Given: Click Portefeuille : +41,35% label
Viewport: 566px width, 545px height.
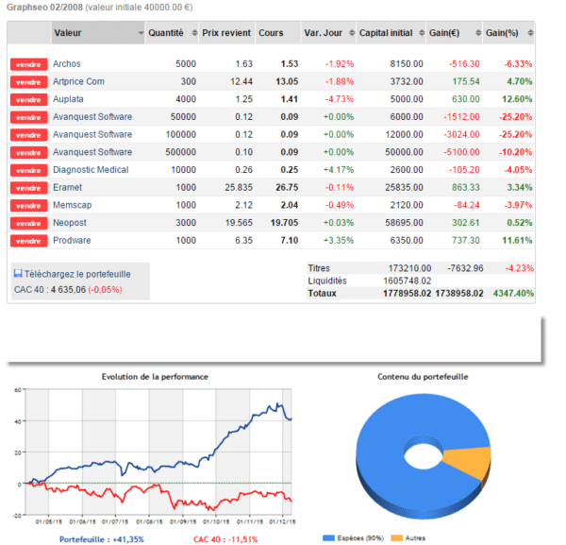Looking at the screenshot, I should 102,539.
